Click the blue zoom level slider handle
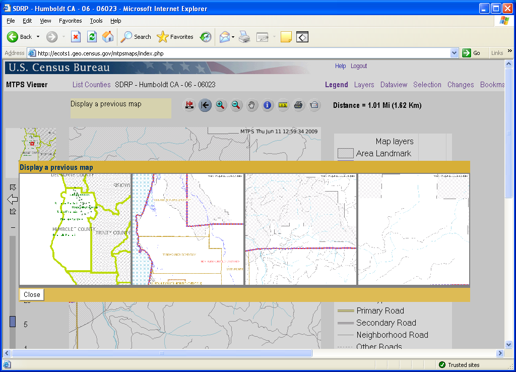The image size is (516, 372). [x=13, y=322]
